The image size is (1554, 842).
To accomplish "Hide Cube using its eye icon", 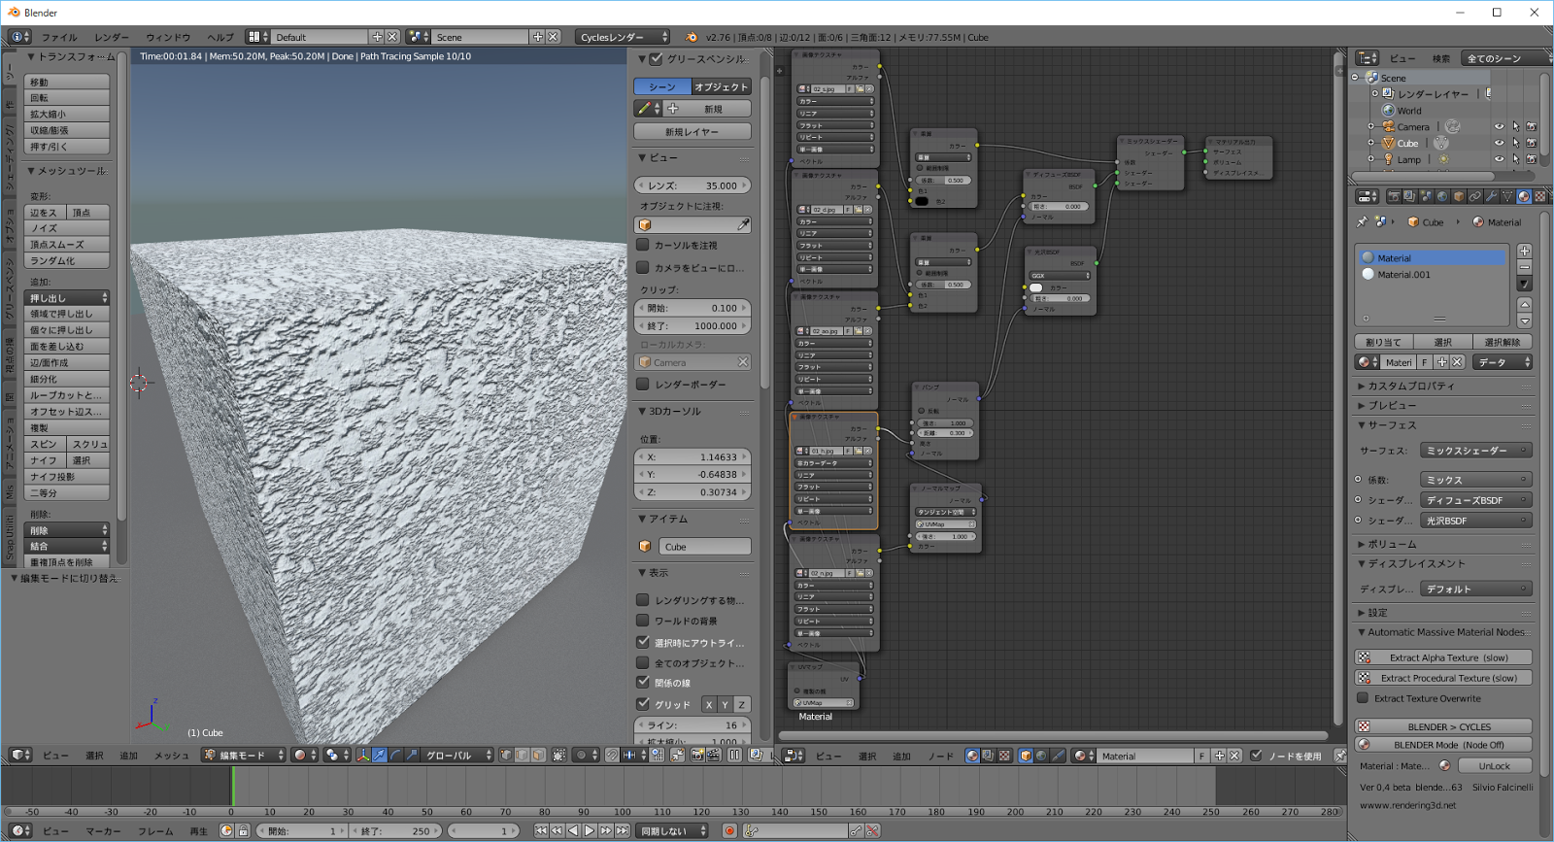I will pyautogui.click(x=1499, y=143).
